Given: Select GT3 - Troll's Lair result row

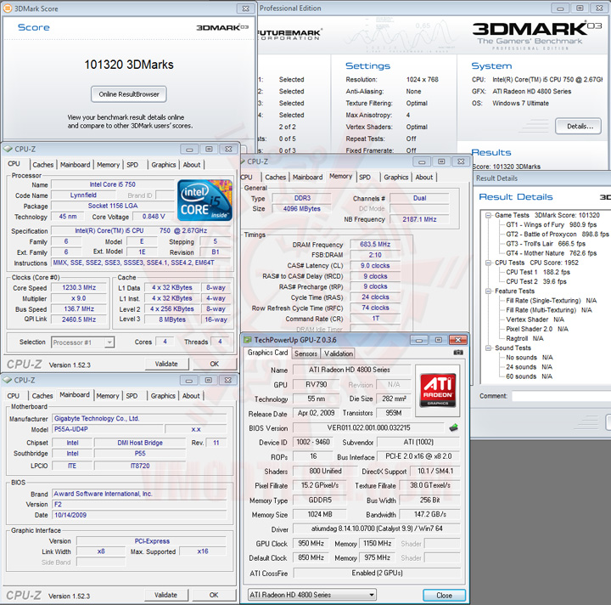Looking at the screenshot, I should 545,244.
